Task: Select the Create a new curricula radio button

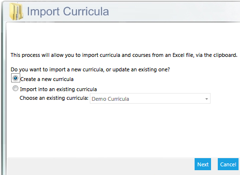Action: click(x=15, y=78)
